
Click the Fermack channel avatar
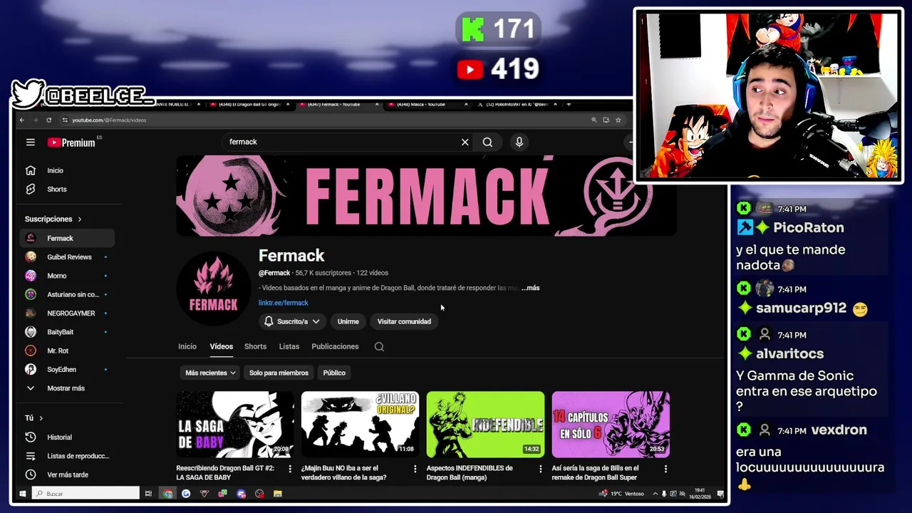(x=213, y=289)
